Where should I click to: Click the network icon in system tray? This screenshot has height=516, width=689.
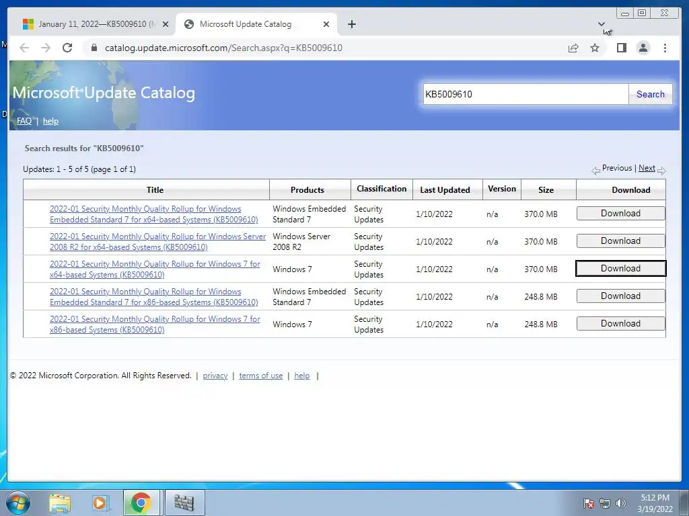click(605, 503)
